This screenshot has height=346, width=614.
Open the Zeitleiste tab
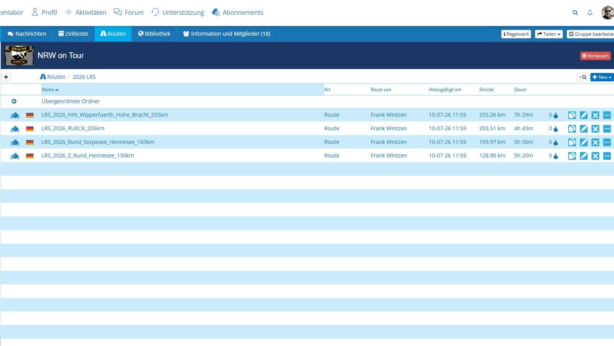point(73,34)
